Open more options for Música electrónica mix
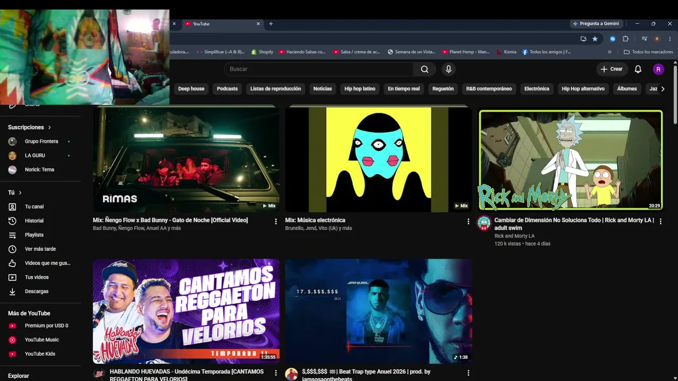This screenshot has width=678, height=381. tap(468, 221)
